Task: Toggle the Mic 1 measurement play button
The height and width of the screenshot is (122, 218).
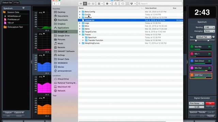Action: click(x=209, y=54)
